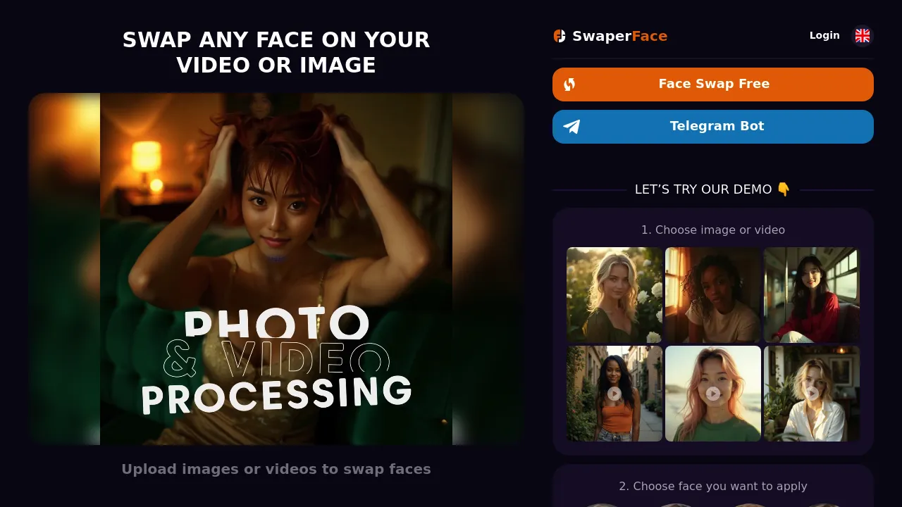Click the SwaperFace logo icon
Viewport: 902px width, 507px height.
point(559,35)
